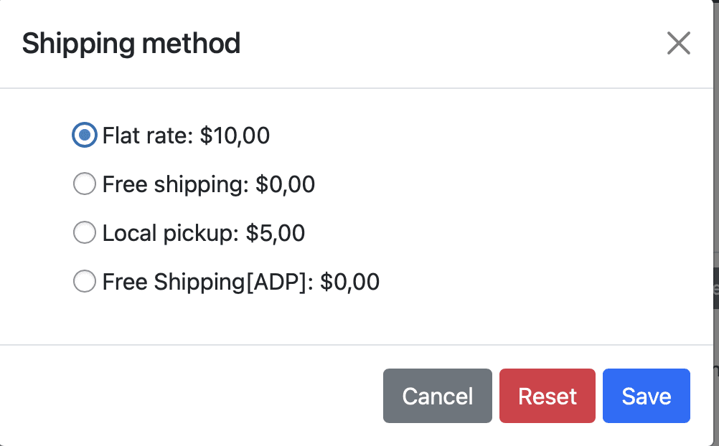Image resolution: width=719 pixels, height=446 pixels.
Task: Click the 'Flat rate' label text
Action: (147, 136)
